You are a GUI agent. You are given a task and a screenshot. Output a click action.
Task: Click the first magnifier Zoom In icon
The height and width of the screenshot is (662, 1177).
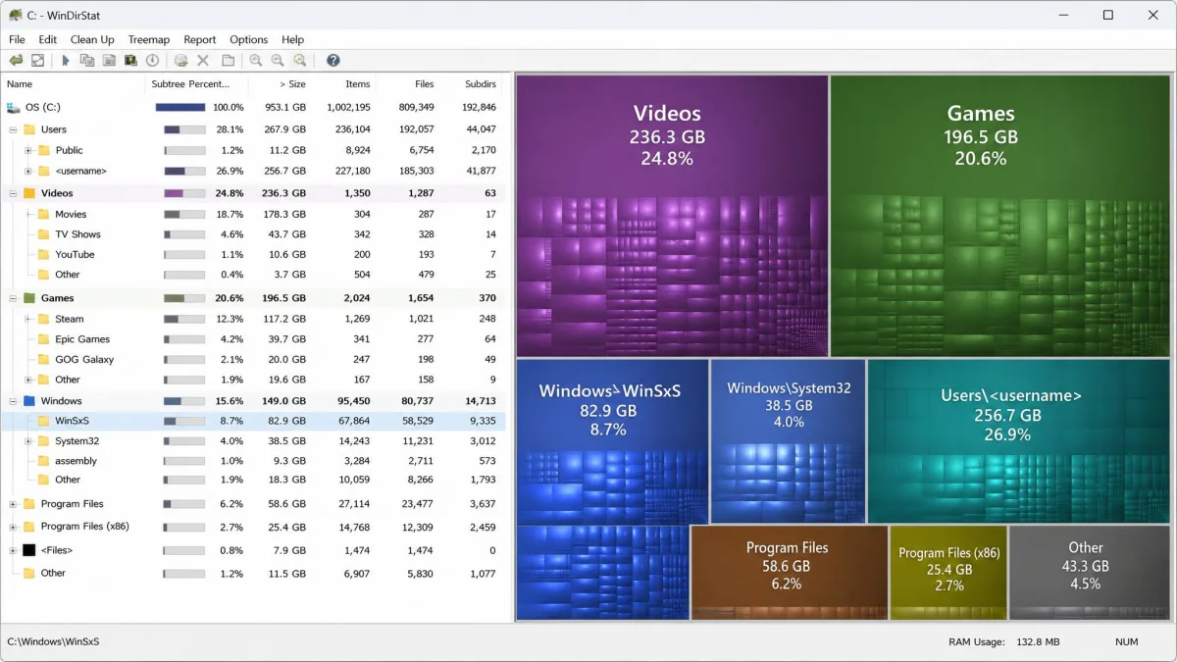pos(256,61)
